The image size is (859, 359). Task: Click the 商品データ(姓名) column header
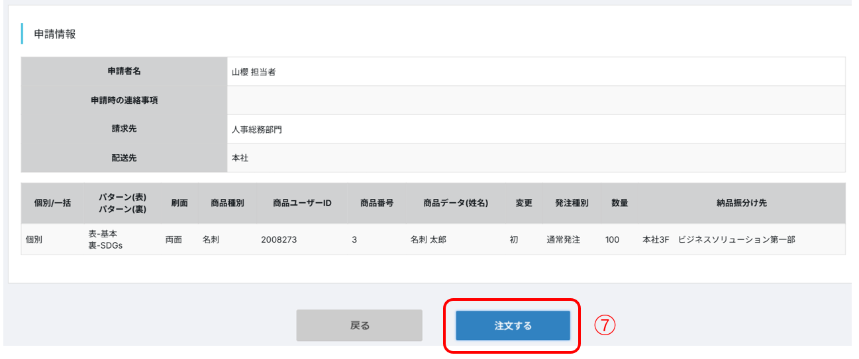pos(456,203)
